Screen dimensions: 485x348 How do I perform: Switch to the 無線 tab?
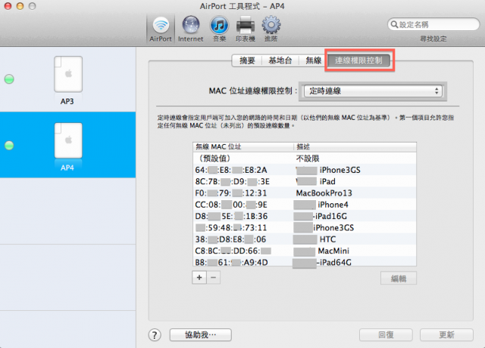coord(313,61)
